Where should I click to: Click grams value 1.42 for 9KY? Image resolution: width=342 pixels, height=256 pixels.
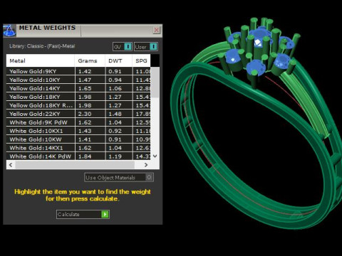(85, 71)
